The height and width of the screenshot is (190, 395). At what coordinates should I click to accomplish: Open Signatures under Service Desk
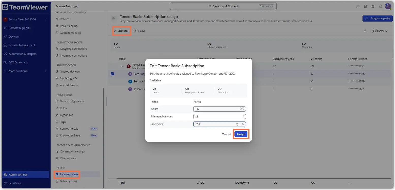[66, 115]
